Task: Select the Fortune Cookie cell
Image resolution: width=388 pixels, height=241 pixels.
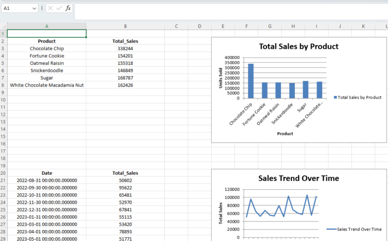Action: coord(47,56)
